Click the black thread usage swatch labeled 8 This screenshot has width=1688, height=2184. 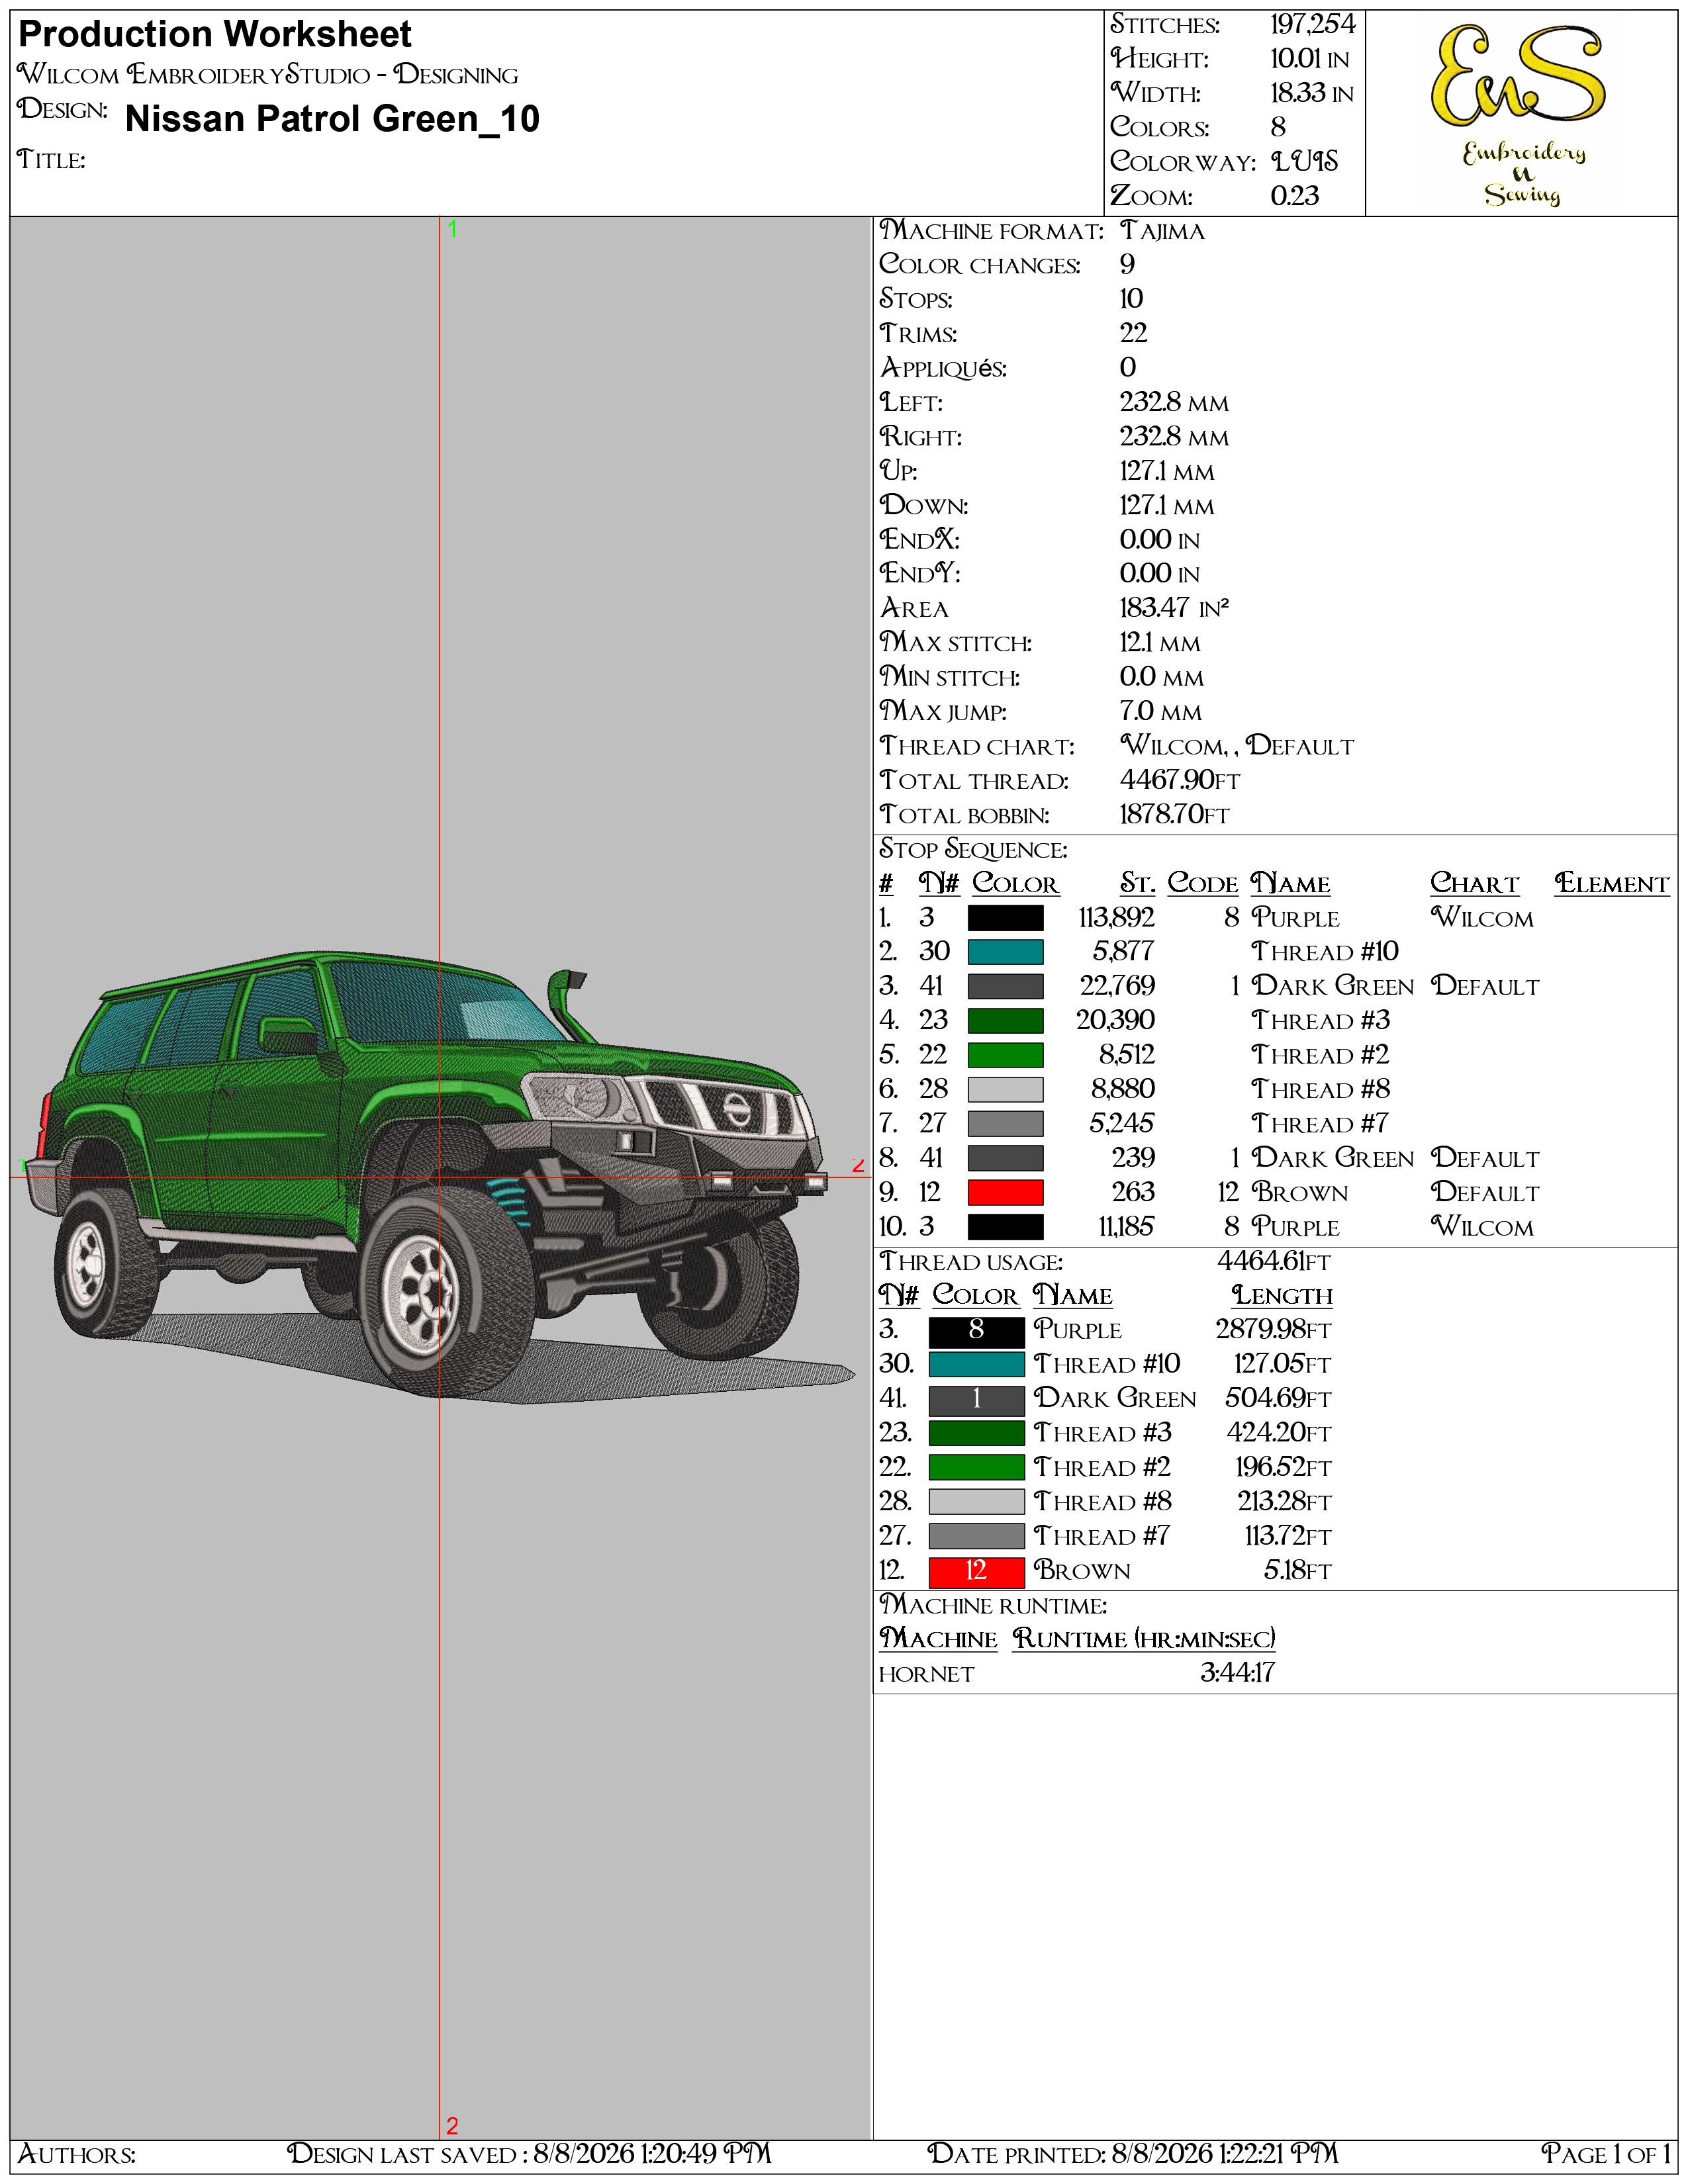click(976, 1331)
